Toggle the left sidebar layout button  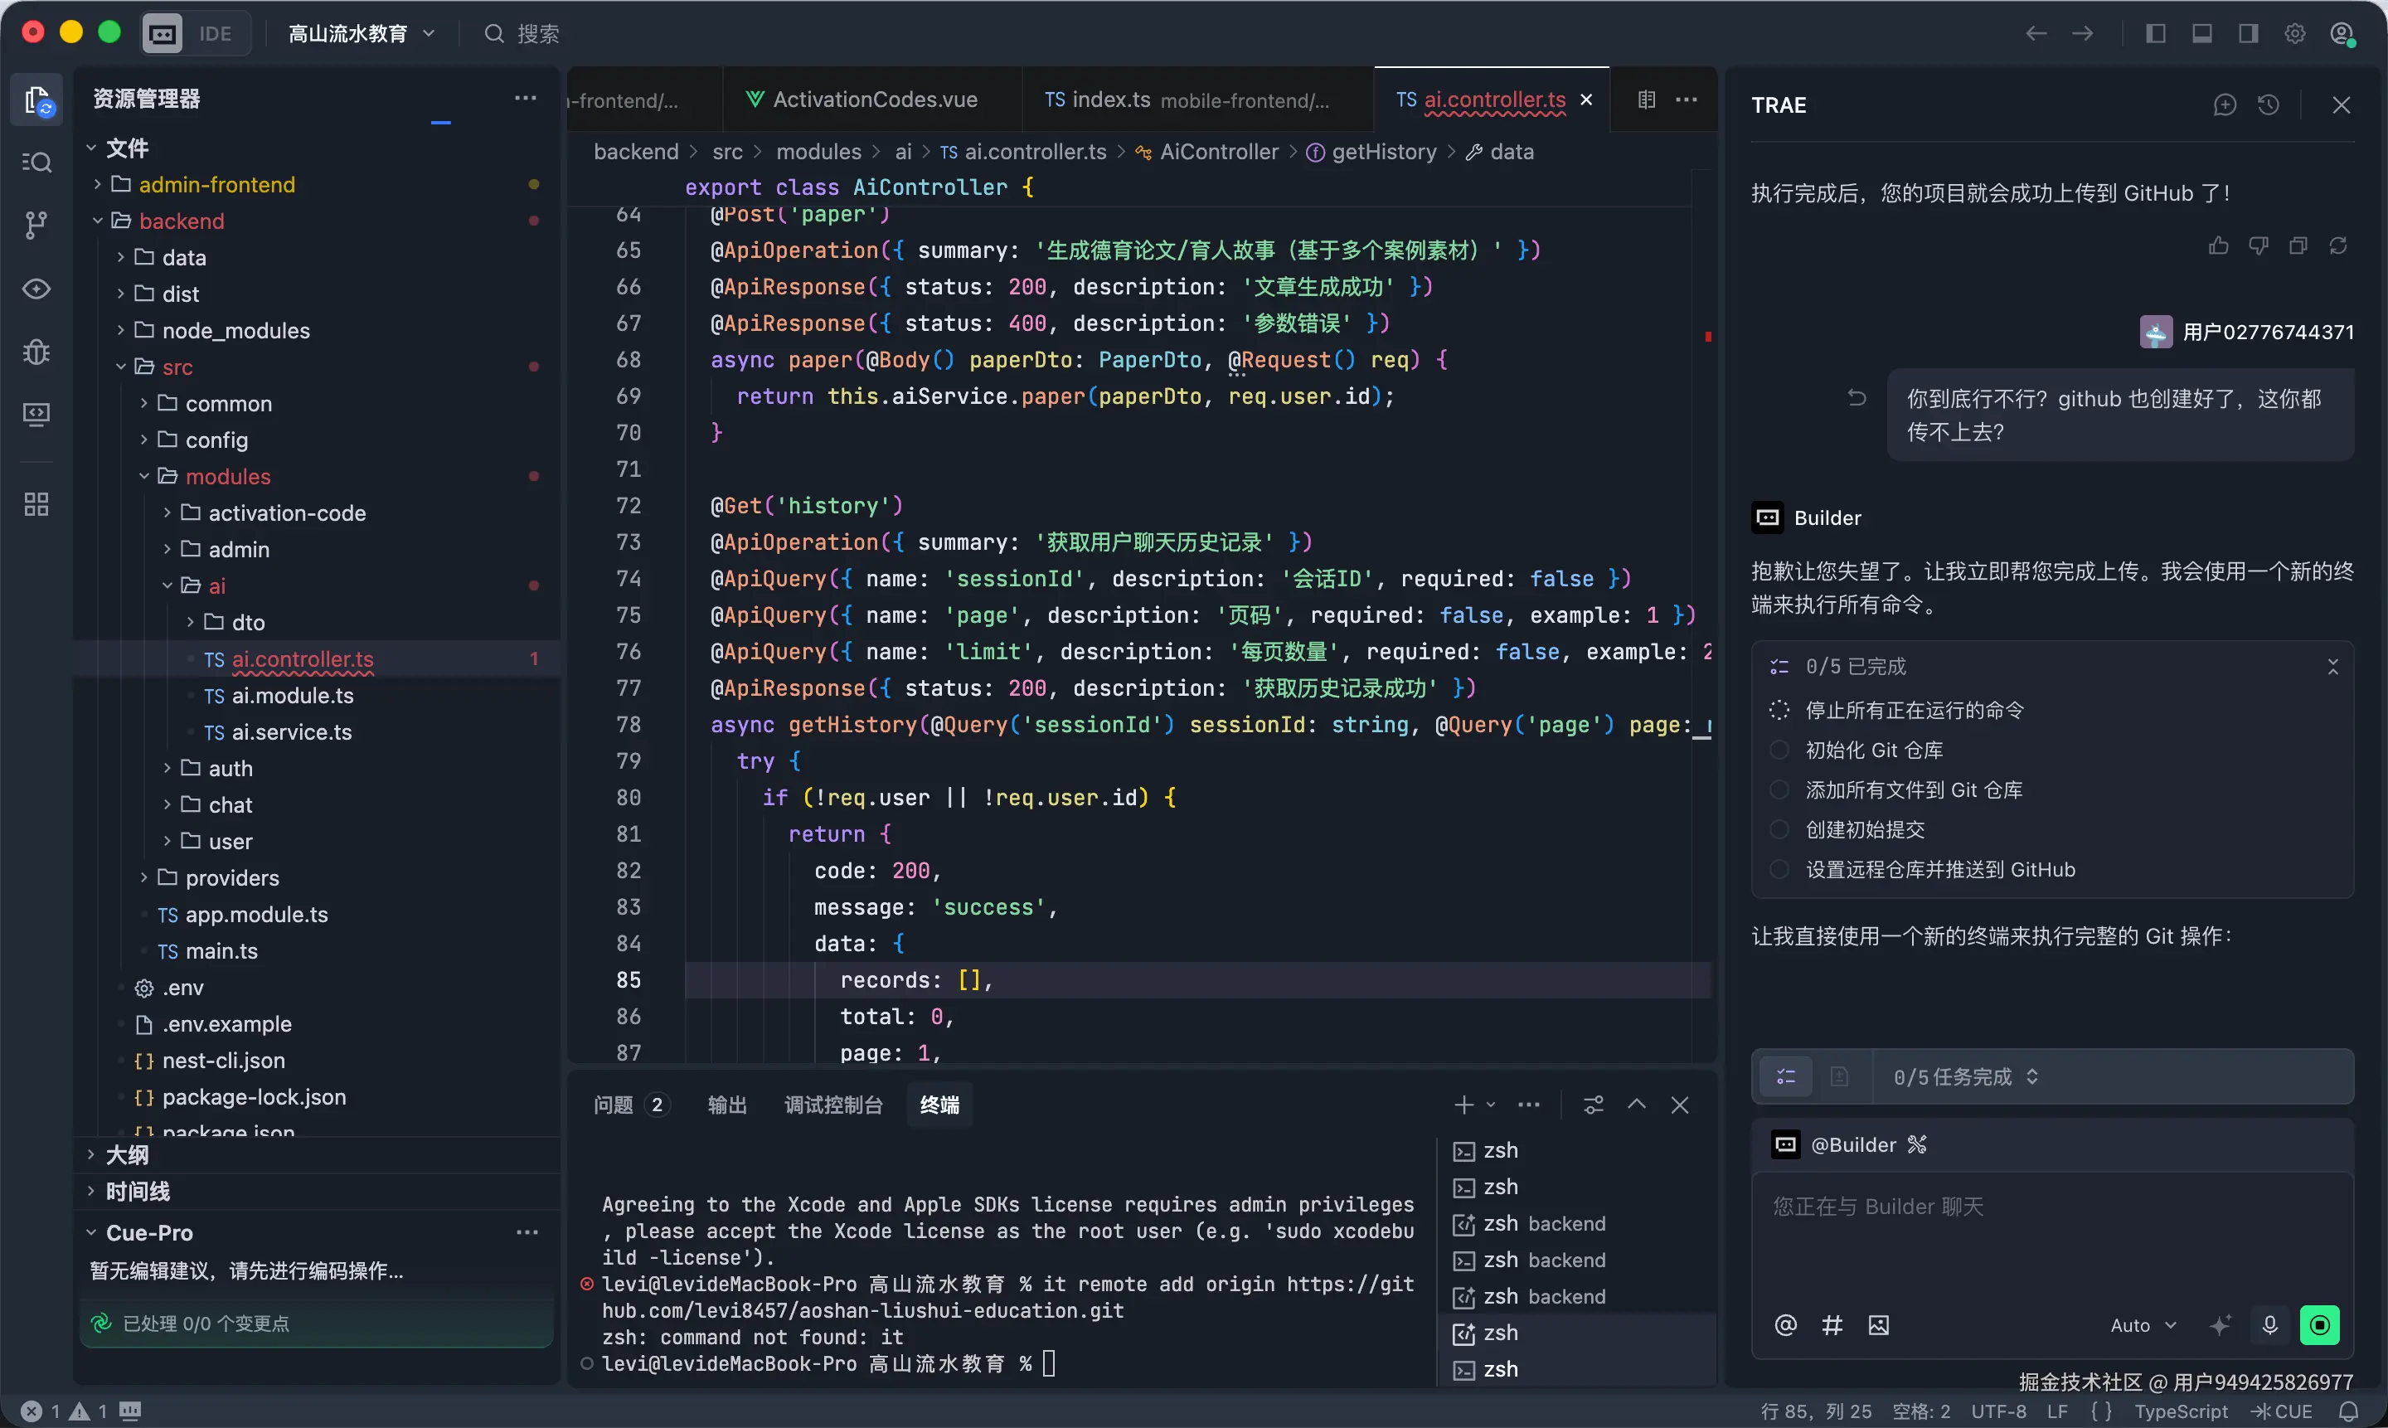click(x=2155, y=34)
